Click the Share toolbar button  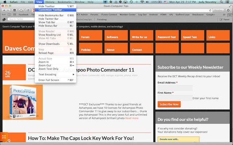point(28,11)
